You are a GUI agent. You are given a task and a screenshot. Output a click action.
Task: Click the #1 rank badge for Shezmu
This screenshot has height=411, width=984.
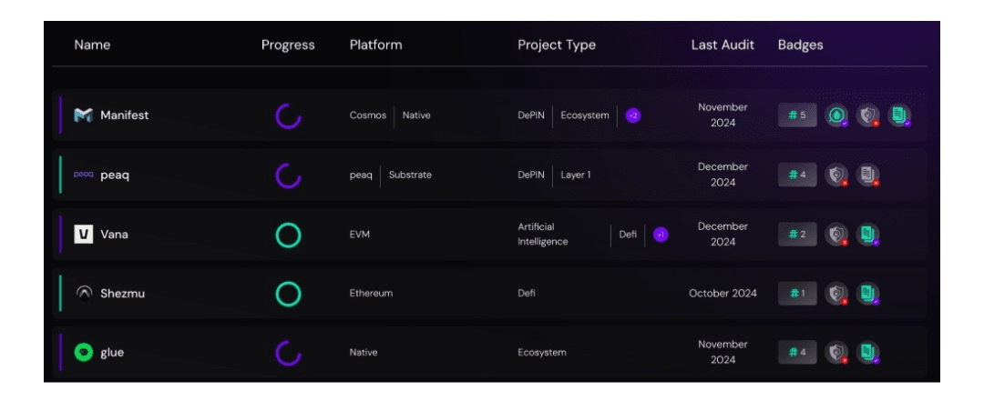point(797,294)
